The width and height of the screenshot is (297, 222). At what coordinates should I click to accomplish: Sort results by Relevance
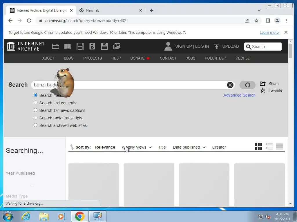(x=105, y=147)
